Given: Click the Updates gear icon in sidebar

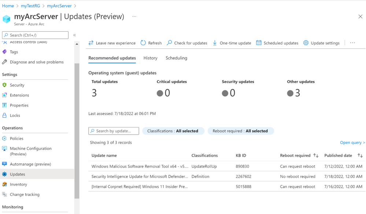Looking at the screenshot, I should (x=4, y=174).
